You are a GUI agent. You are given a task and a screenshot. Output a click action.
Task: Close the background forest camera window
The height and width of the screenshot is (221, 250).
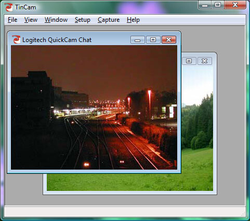click(x=205, y=61)
